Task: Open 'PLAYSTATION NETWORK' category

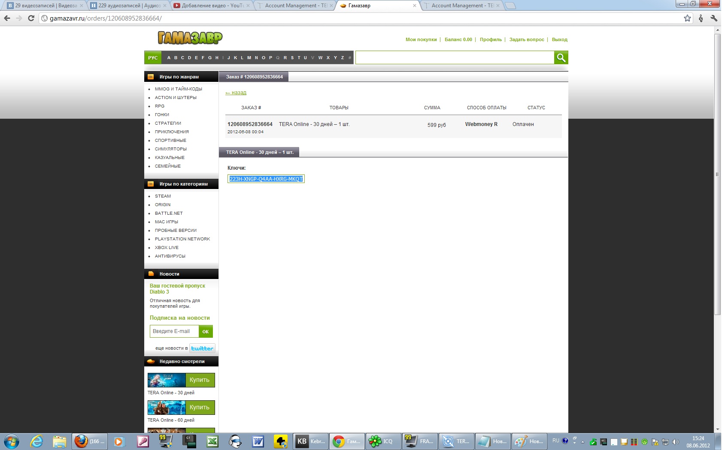Action: (182, 239)
